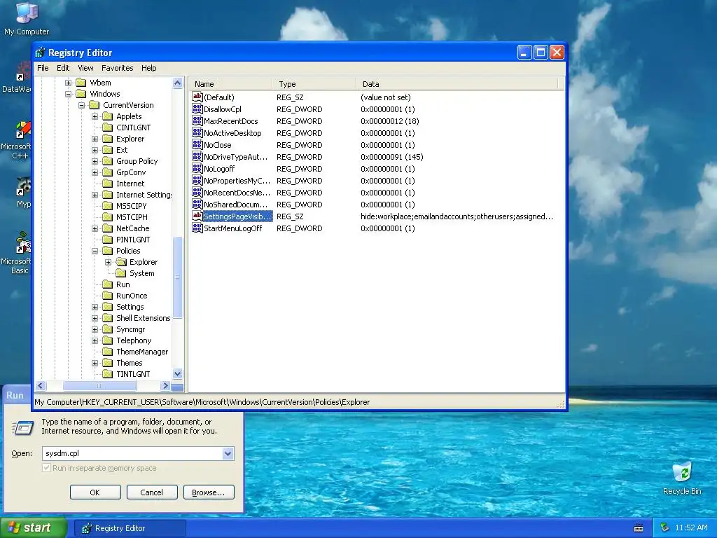The image size is (717, 538).
Task: Click the open Explorer folder icon under Policies
Action: tap(120, 262)
